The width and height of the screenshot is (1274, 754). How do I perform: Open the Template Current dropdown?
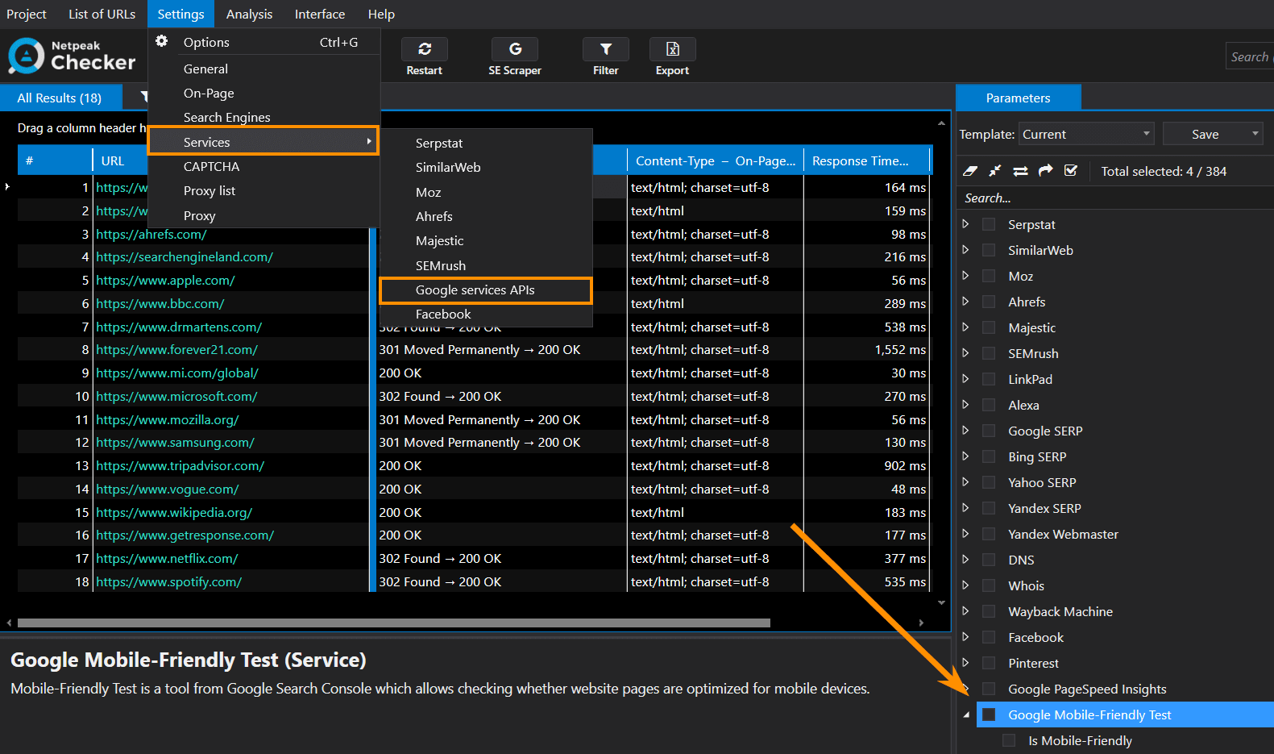pos(1086,134)
